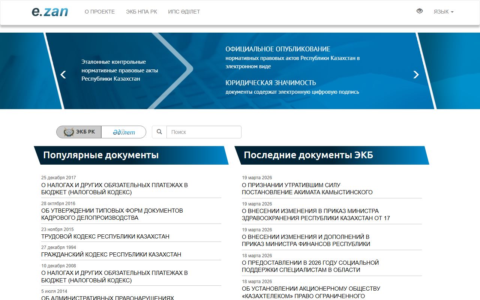Click the ЭКБ РК emblem icon
Screen dimensions: 480x300
click(68, 132)
